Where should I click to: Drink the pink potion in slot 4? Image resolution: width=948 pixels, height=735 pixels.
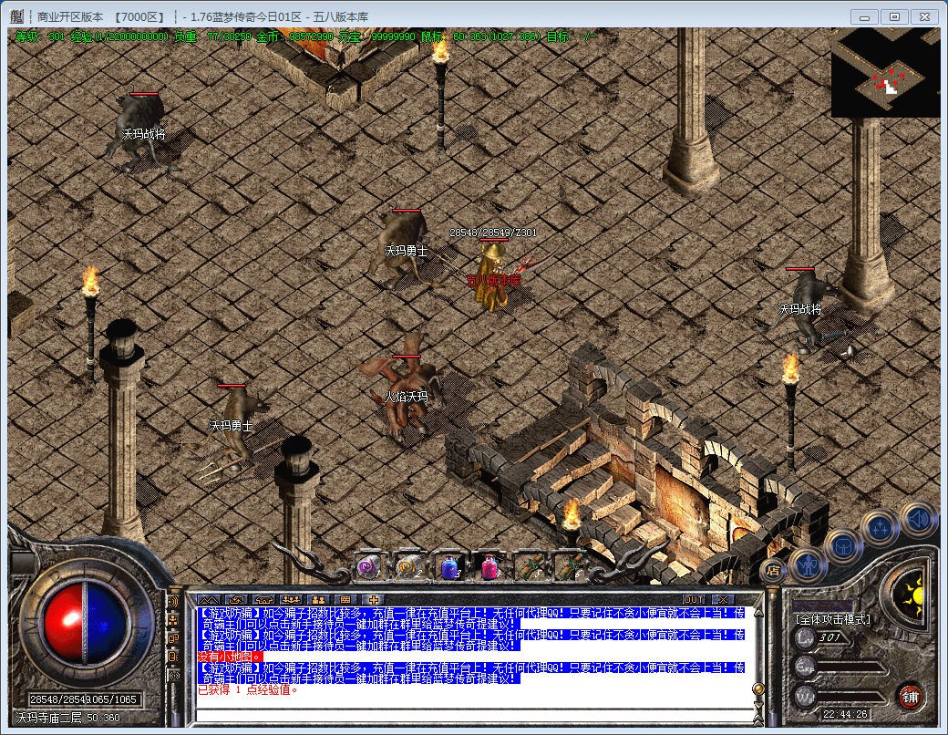(489, 567)
